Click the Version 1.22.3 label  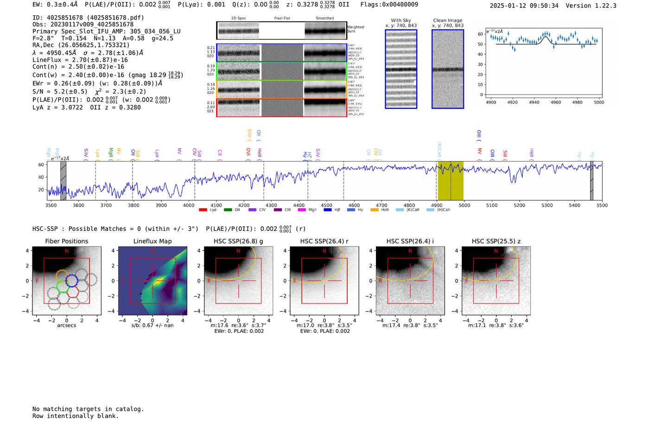tap(591, 6)
